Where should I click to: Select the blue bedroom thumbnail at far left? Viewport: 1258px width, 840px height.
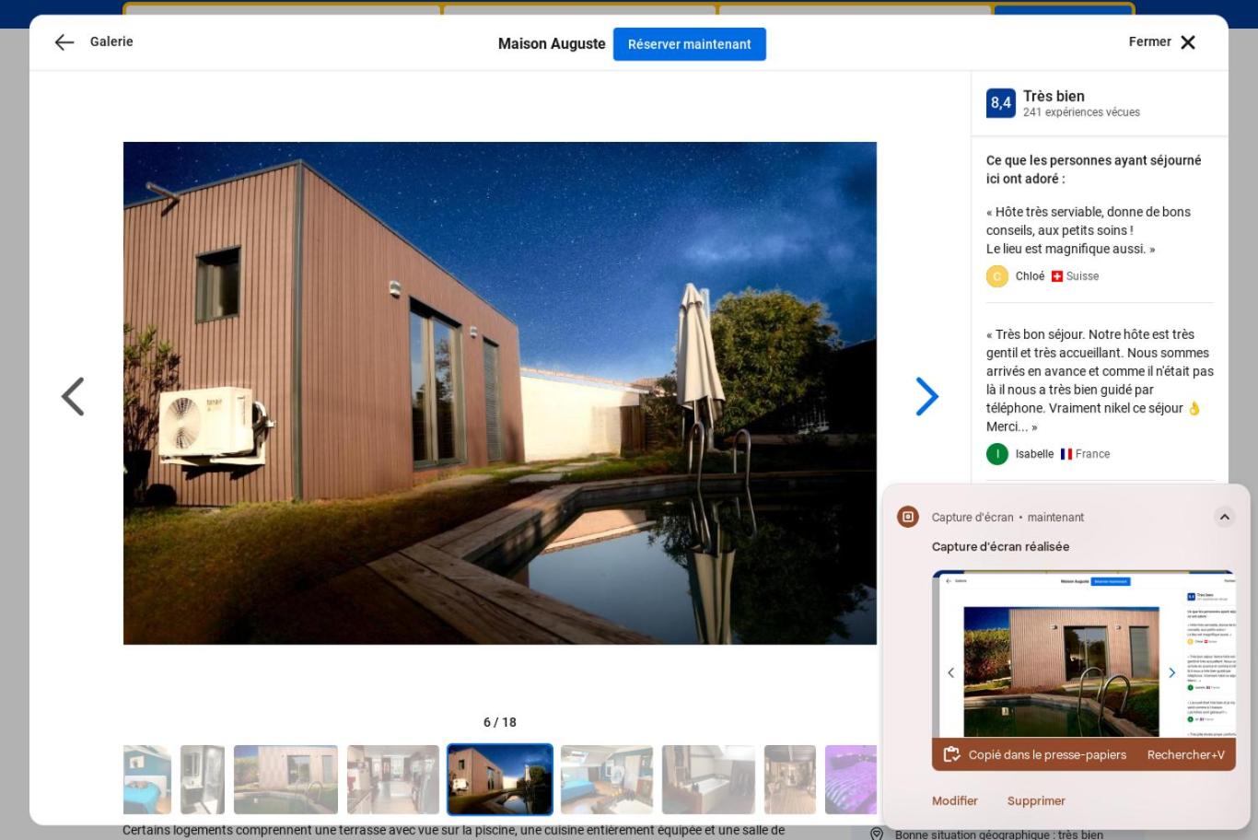(x=147, y=779)
